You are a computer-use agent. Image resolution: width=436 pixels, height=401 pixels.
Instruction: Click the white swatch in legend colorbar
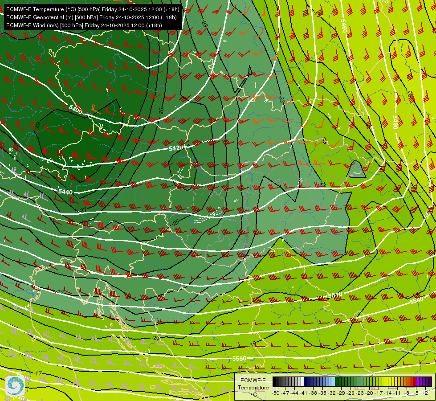[302, 381]
